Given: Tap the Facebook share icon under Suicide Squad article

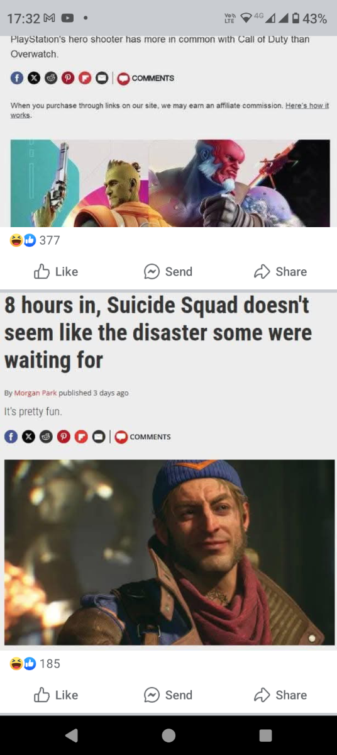Looking at the screenshot, I should point(10,436).
